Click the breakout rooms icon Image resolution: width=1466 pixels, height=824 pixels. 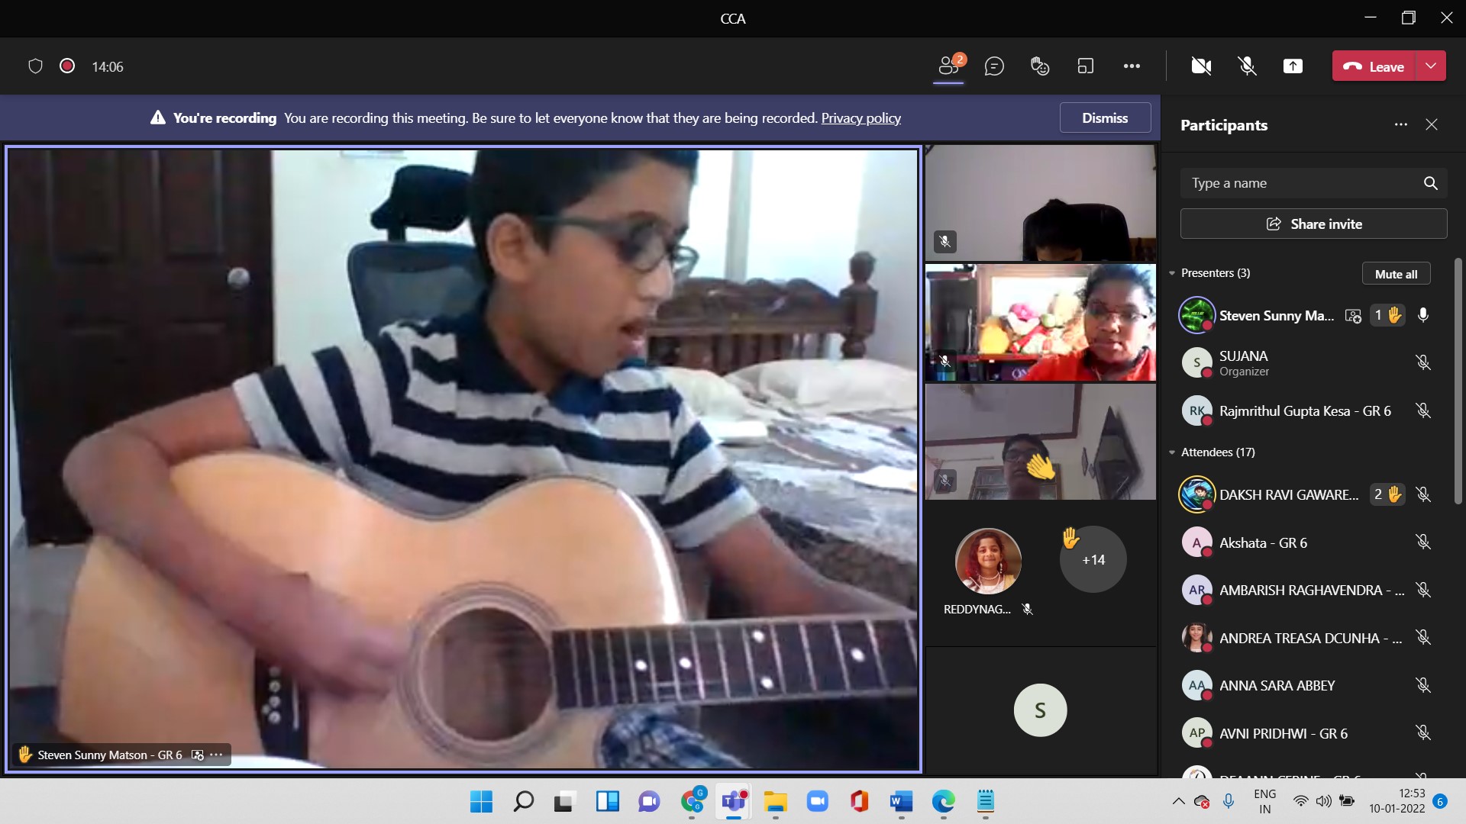point(1085,66)
